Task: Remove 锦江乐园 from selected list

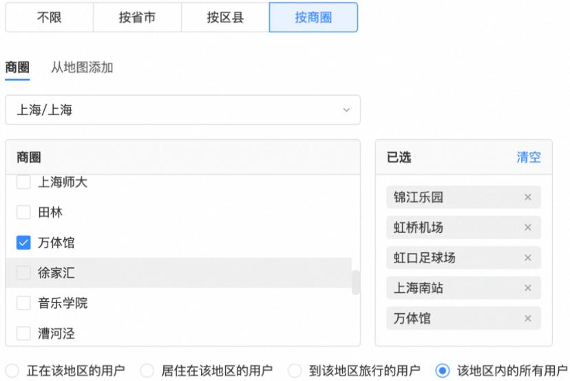Action: point(528,197)
